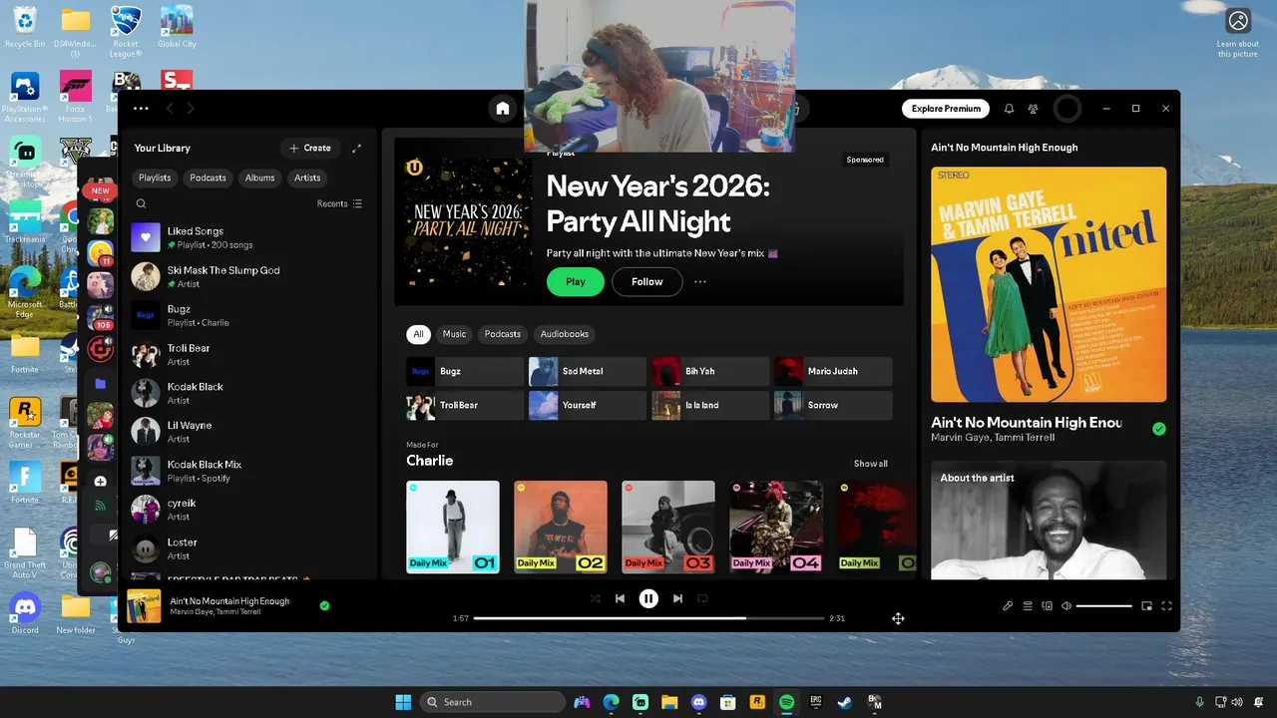Open Daily Mix 01 card
This screenshot has width=1277, height=718.
453,527
